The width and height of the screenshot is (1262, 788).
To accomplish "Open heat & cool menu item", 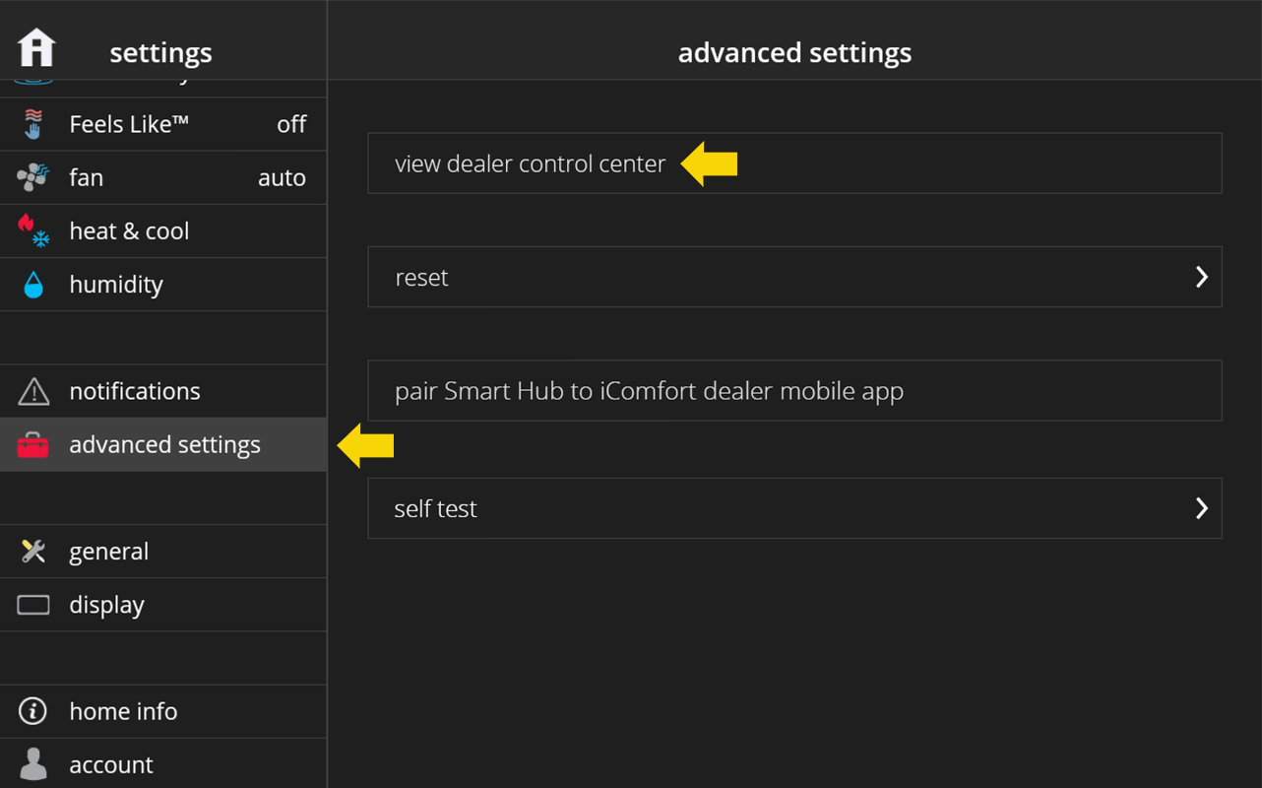I will click(x=162, y=231).
